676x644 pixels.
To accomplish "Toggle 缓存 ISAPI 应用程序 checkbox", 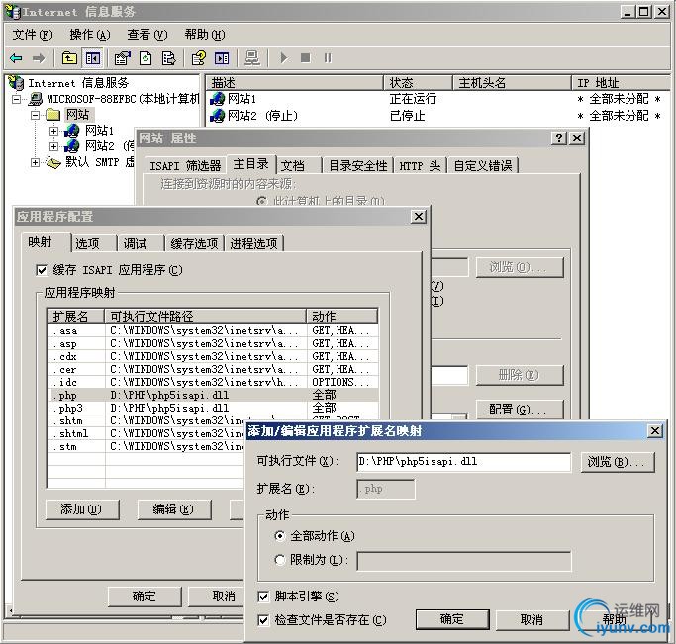I will (42, 270).
